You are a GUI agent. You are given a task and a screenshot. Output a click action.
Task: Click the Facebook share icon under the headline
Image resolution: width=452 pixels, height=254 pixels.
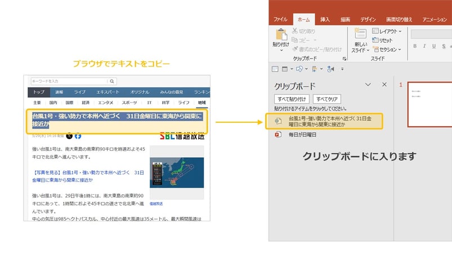[78, 136]
